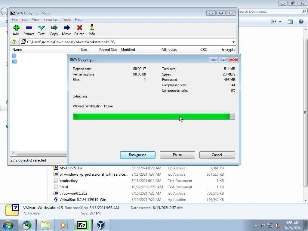
Task: Click the Info toolbar icon
Action: 92,27
